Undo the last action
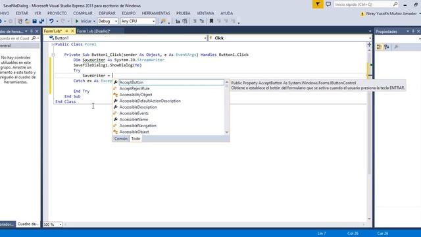The width and height of the screenshot is (421, 237). tap(51, 21)
